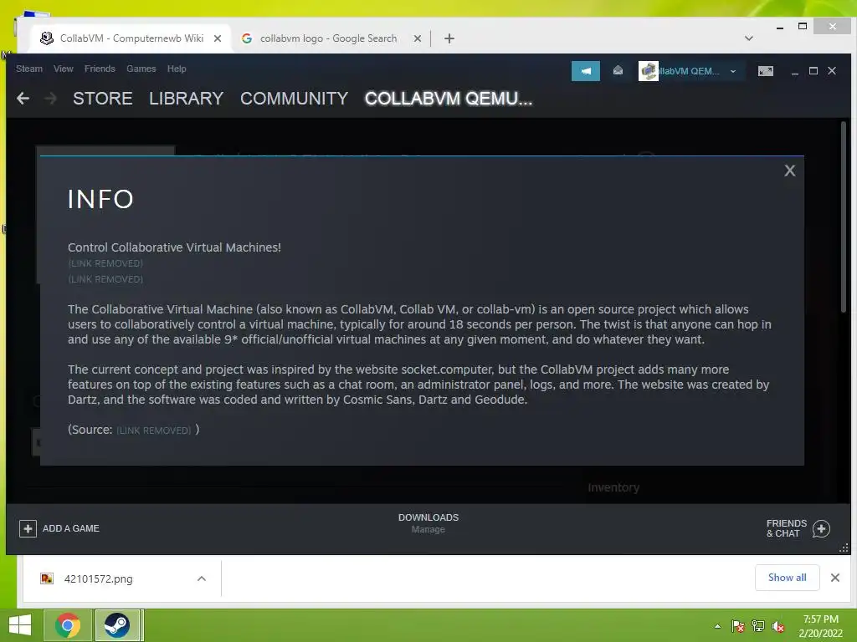The height and width of the screenshot is (642, 857).
Task: Click the network tray icon
Action: [x=758, y=626]
